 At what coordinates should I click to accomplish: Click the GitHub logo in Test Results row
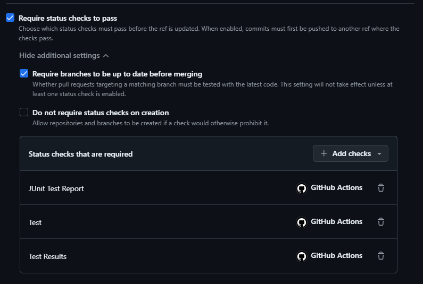click(302, 256)
